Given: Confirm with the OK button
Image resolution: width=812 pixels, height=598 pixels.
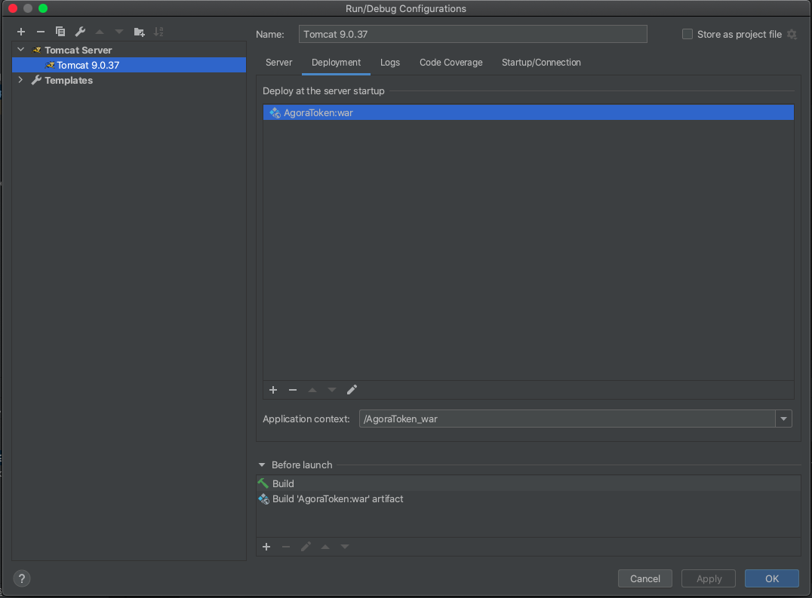Looking at the screenshot, I should click(x=771, y=578).
